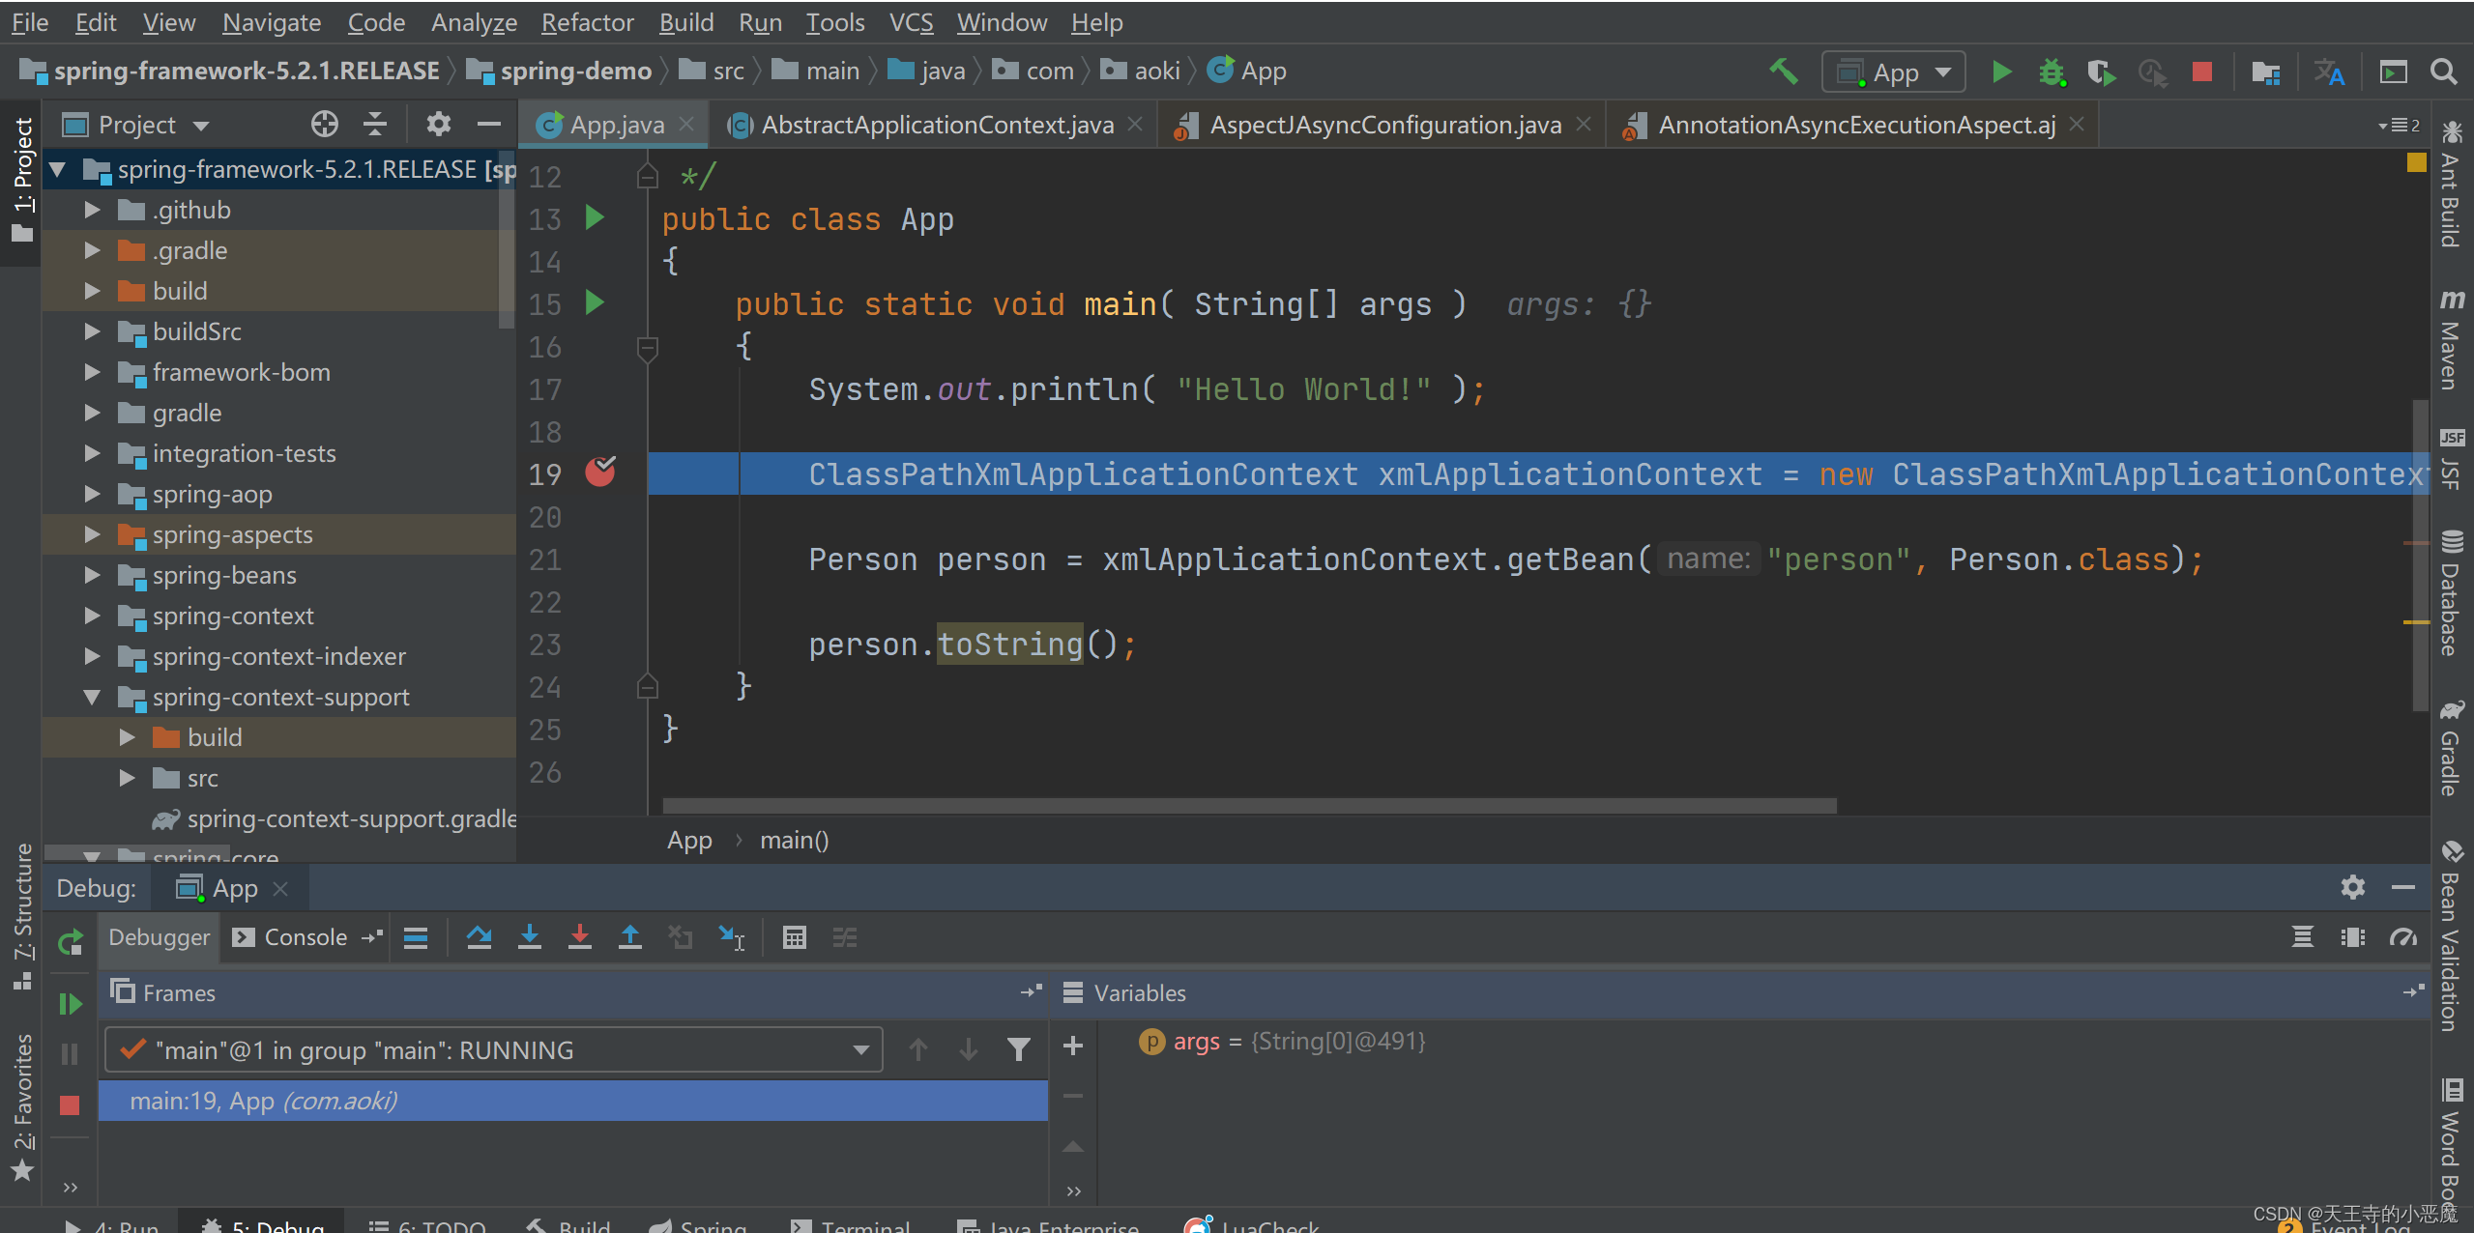The width and height of the screenshot is (2474, 1233).
Task: Open the Refactor menu
Action: point(587,21)
